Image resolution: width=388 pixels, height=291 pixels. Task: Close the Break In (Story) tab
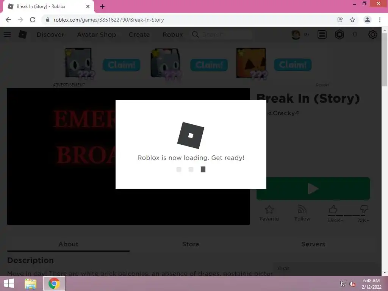[x=88, y=6]
